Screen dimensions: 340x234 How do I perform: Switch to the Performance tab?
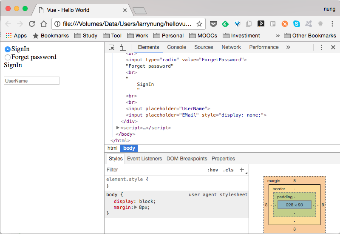(x=264, y=47)
